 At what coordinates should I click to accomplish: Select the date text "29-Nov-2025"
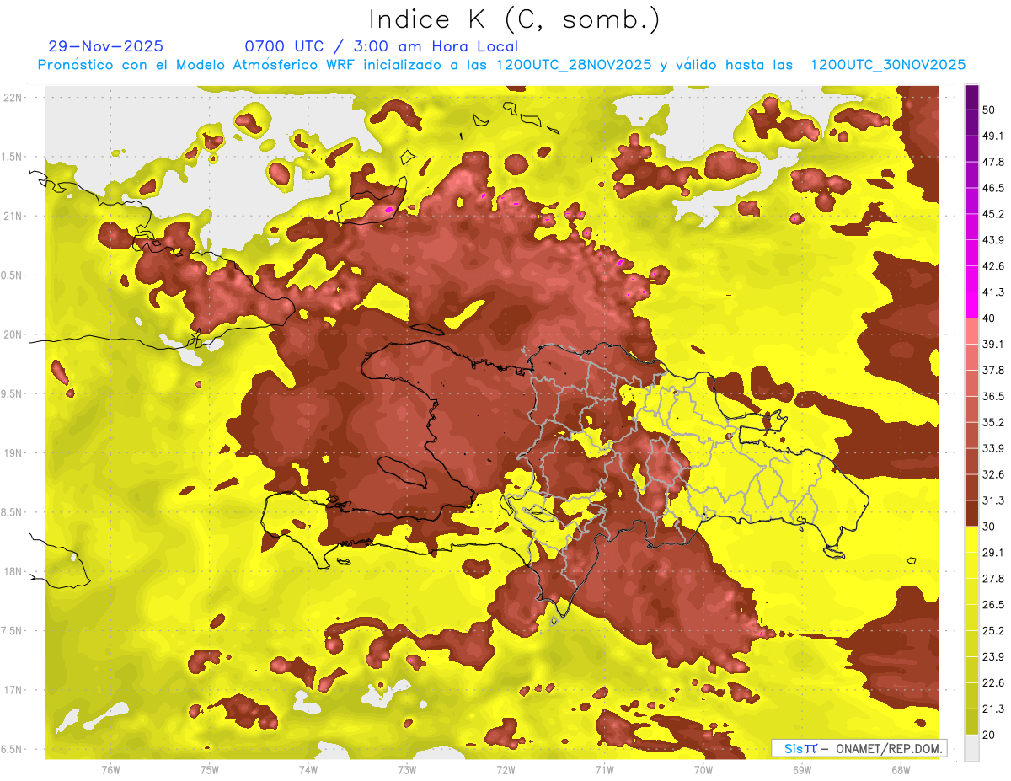pos(106,46)
